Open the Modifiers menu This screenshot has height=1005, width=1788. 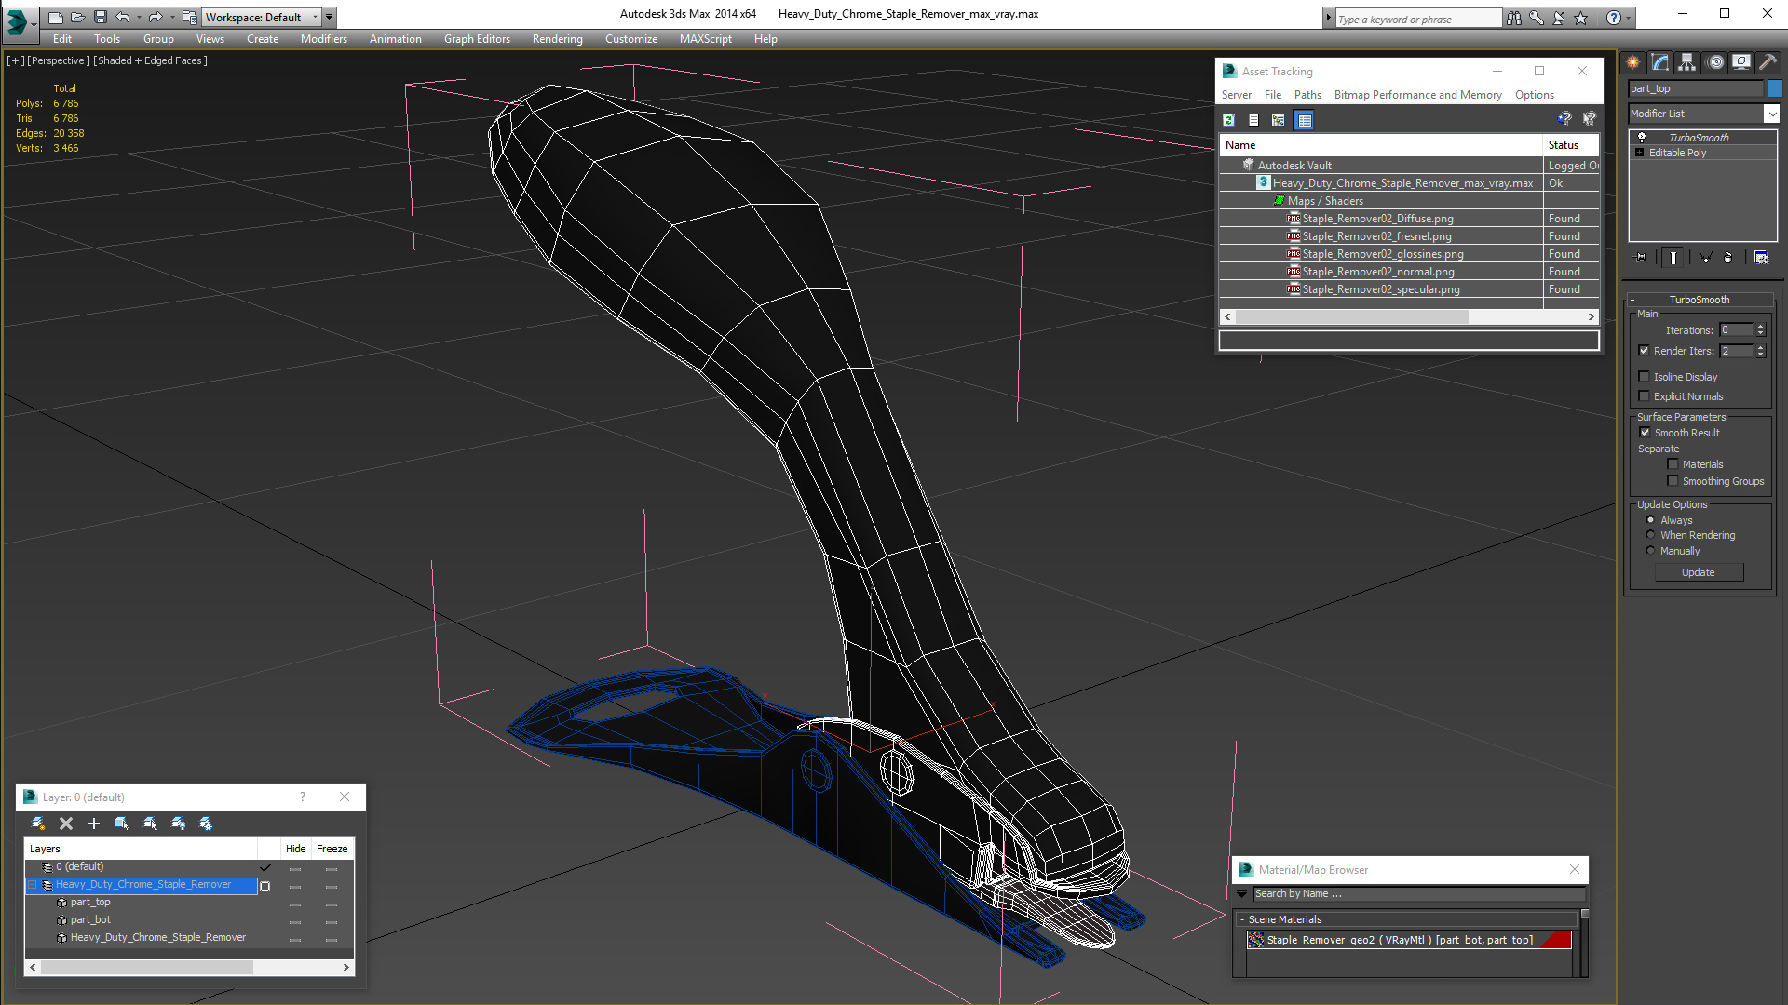pyautogui.click(x=323, y=38)
